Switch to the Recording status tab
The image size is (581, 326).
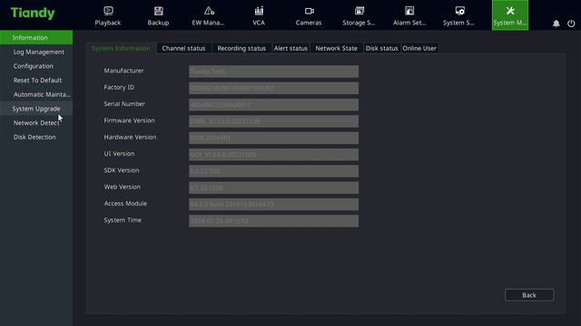pyautogui.click(x=241, y=48)
